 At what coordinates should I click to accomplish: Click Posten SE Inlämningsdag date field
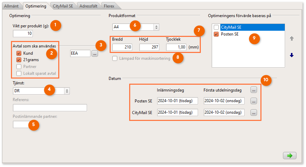point(178,101)
